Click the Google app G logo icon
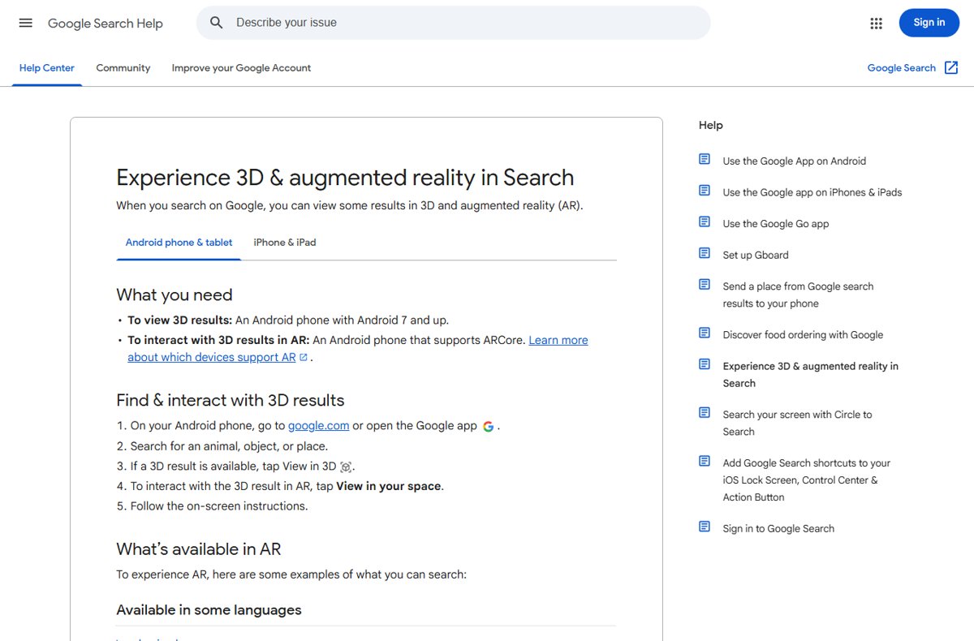This screenshot has height=641, width=974. coord(488,426)
